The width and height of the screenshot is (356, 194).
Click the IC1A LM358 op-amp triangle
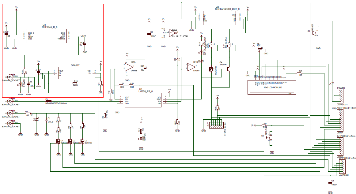(x=129, y=67)
